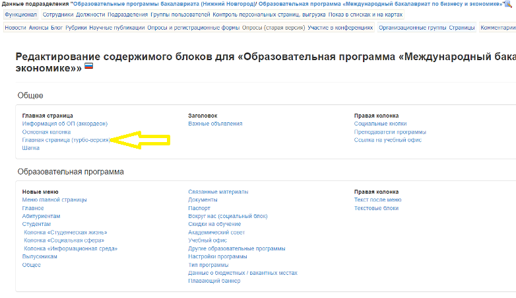
Task: Open Студентам link
Action: [x=36, y=224]
